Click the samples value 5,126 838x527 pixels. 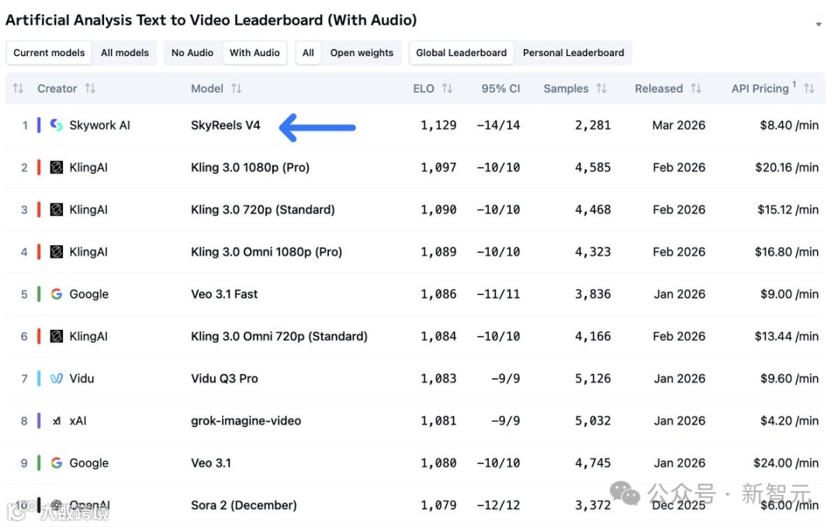point(593,379)
